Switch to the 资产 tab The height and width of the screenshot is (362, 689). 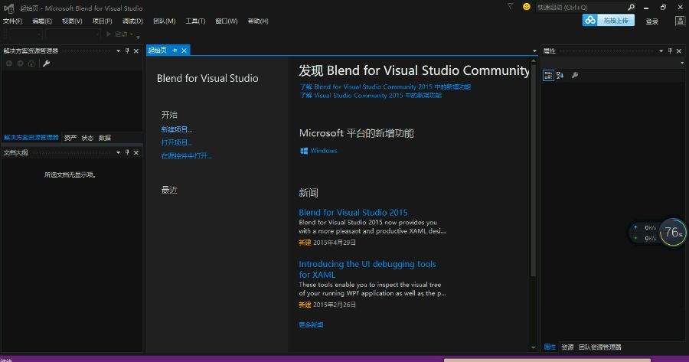click(x=70, y=138)
